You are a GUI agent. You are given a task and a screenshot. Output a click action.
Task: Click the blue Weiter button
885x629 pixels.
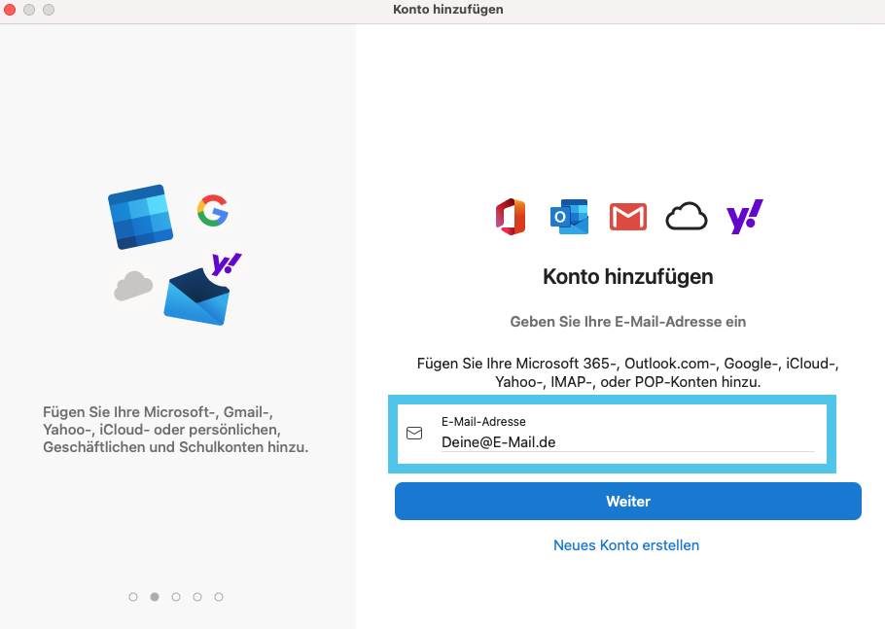(627, 501)
